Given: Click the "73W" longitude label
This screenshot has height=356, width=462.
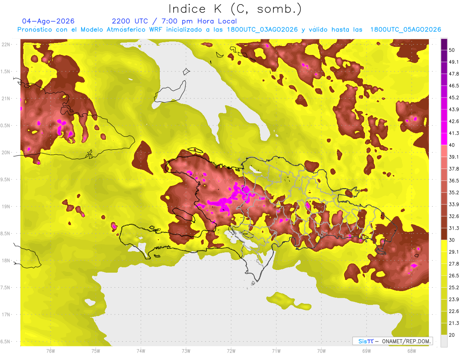Looking at the screenshot, I should [x=186, y=351].
